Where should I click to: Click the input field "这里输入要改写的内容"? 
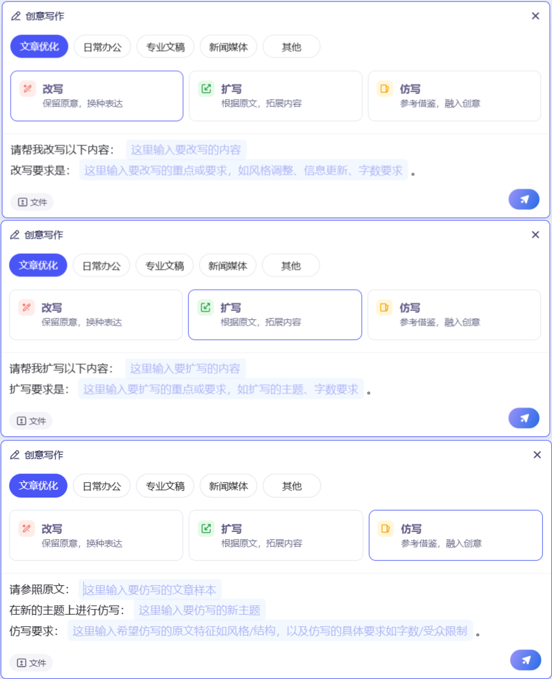click(186, 150)
